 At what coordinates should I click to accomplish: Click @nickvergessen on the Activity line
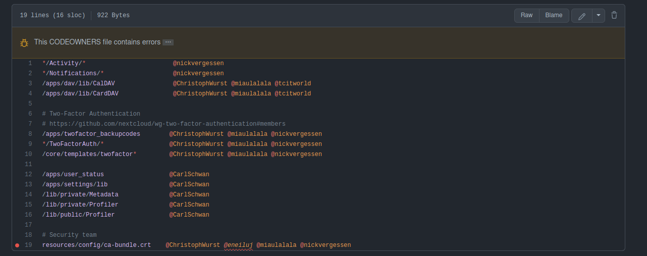click(x=198, y=64)
